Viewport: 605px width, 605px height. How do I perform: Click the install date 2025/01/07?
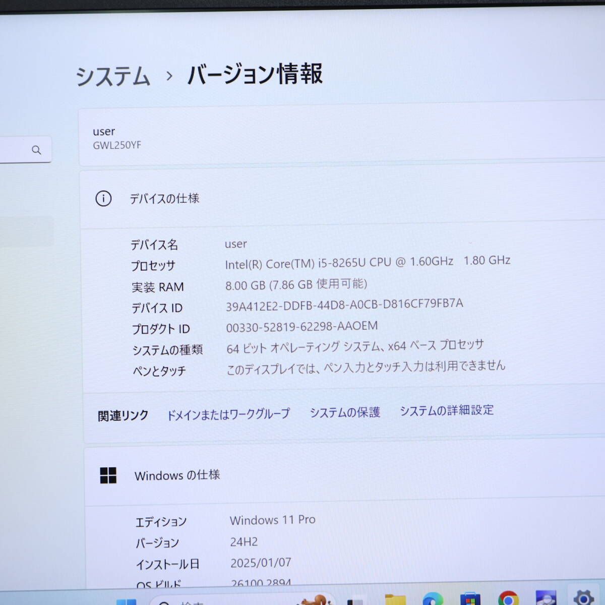[261, 563]
